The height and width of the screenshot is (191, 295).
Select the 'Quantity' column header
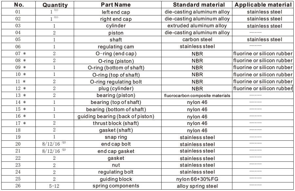(55, 5)
